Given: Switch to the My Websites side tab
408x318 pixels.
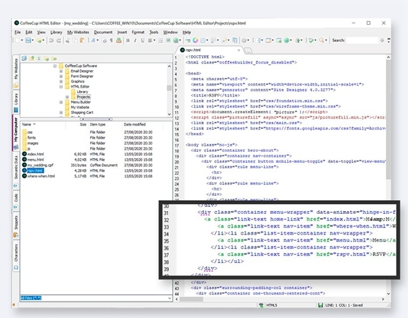Looking at the screenshot, I should (x=16, y=72).
